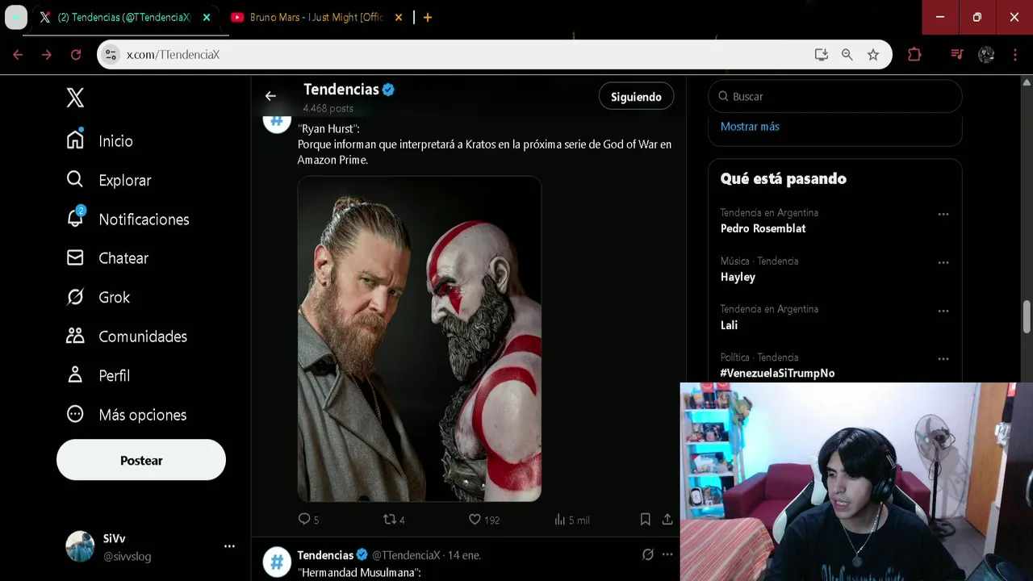Click the Buscar search field
This screenshot has width=1033, height=581.
(835, 96)
